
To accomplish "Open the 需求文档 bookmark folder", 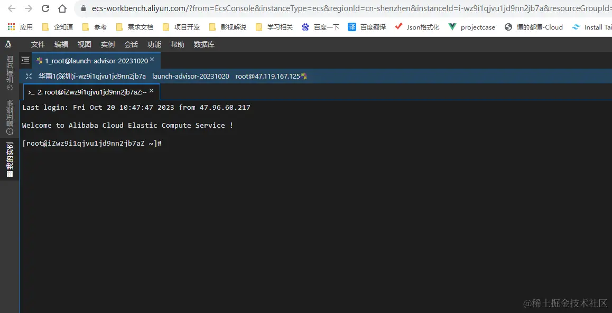I will [135, 27].
